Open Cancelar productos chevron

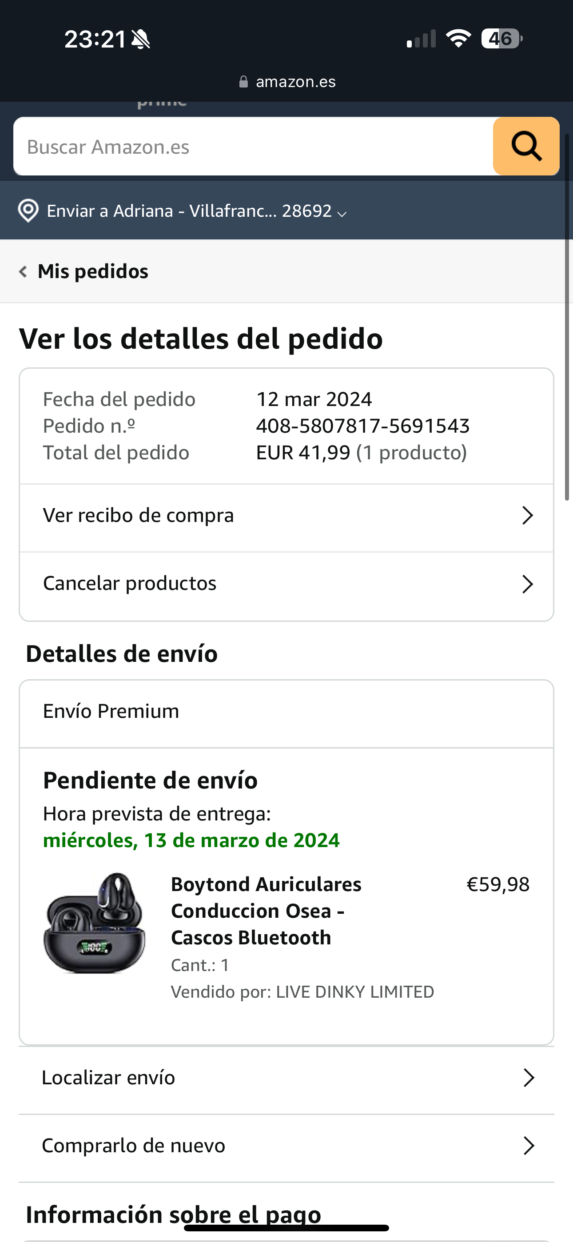tap(527, 584)
